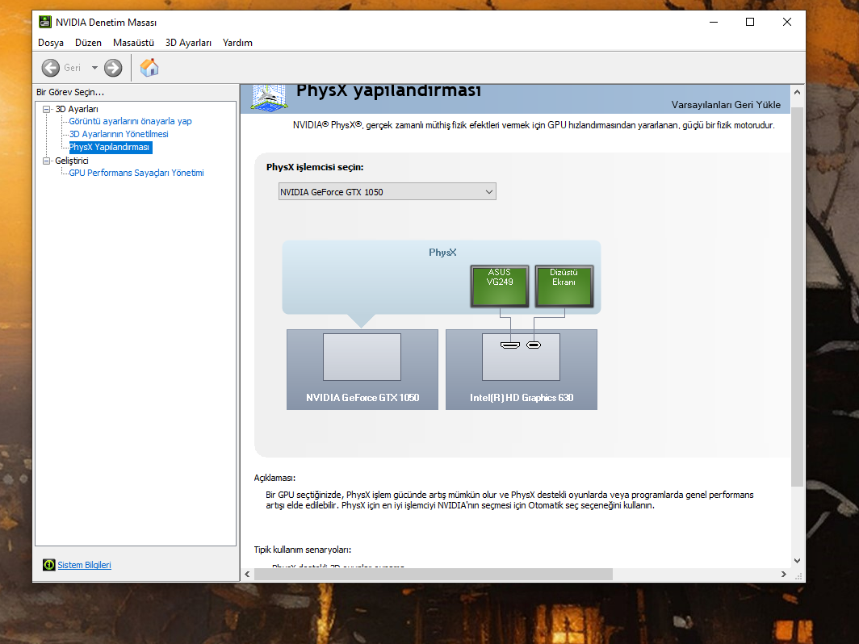Image resolution: width=859 pixels, height=644 pixels.
Task: Collapse the Geliştirici tree node
Action: click(47, 161)
